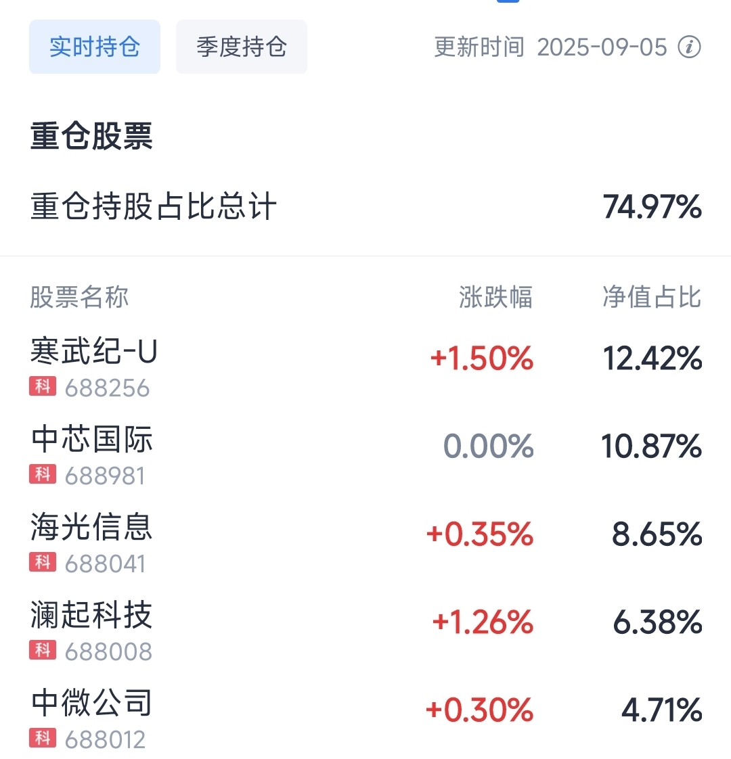The width and height of the screenshot is (731, 759).
Task: Select the 涨跌幅 column header
Action: [495, 297]
